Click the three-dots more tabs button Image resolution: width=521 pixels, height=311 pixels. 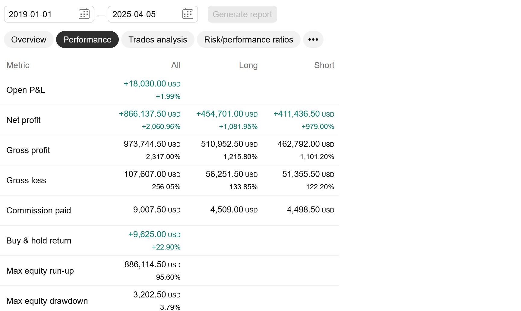[x=313, y=39]
